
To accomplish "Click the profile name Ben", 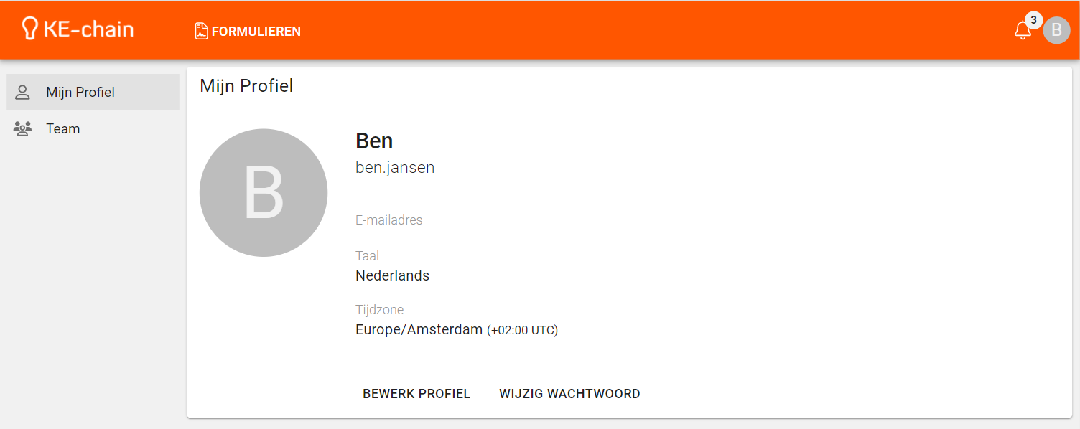I will click(x=374, y=141).
